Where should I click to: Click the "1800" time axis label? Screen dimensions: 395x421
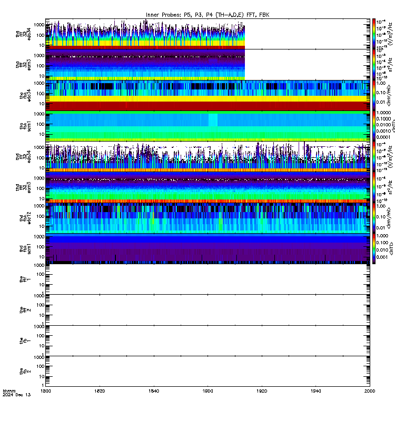click(x=46, y=391)
